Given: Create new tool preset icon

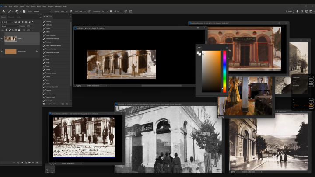Looking at the screenshot, I should pos(63,104).
